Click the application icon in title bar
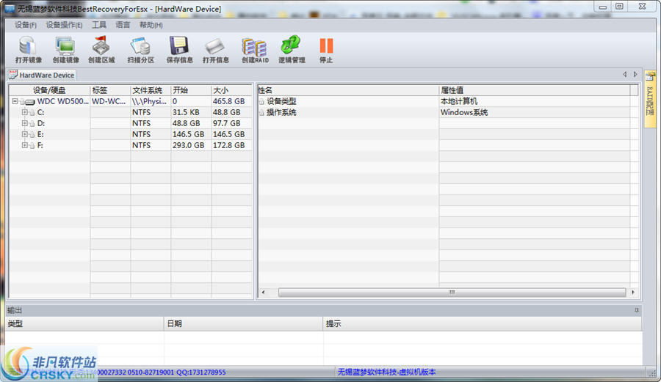The height and width of the screenshot is (382, 661). (10, 9)
